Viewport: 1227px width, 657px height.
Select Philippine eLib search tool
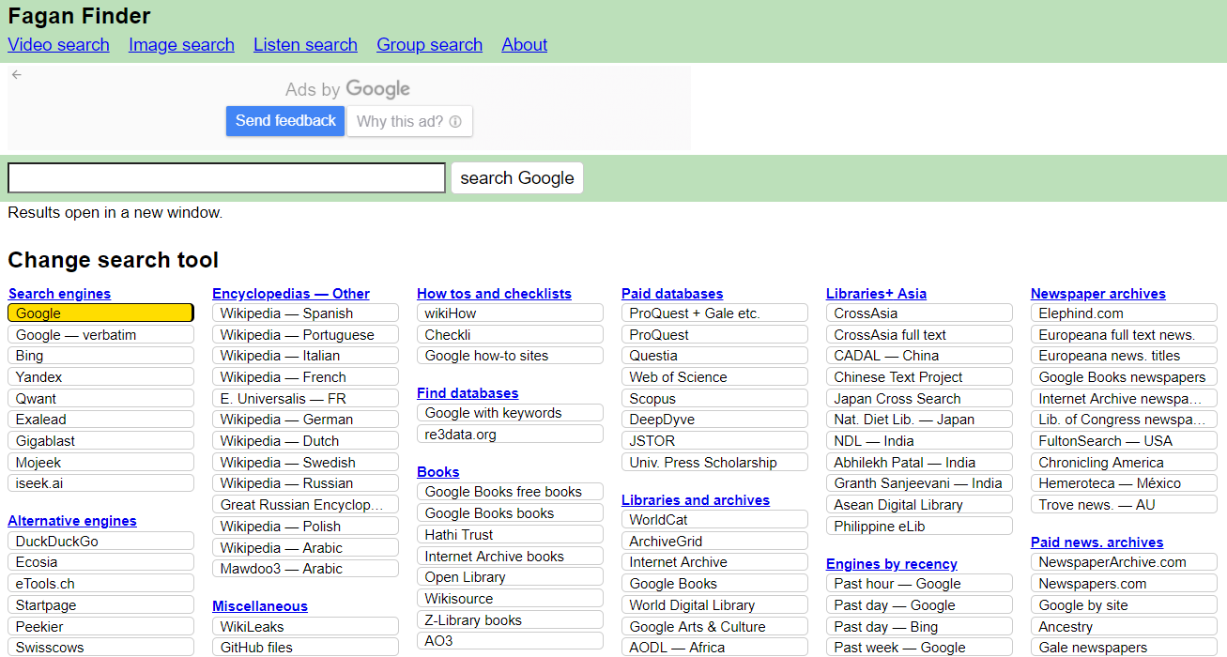[x=919, y=527]
